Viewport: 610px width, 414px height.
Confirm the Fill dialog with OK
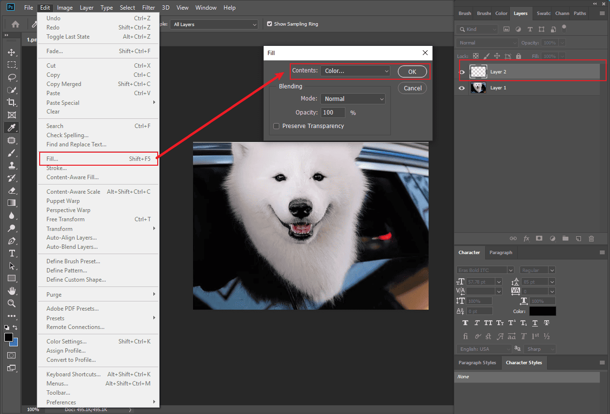(x=412, y=71)
